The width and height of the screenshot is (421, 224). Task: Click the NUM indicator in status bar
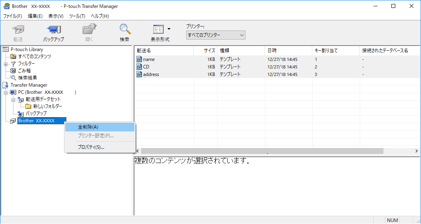point(393,220)
